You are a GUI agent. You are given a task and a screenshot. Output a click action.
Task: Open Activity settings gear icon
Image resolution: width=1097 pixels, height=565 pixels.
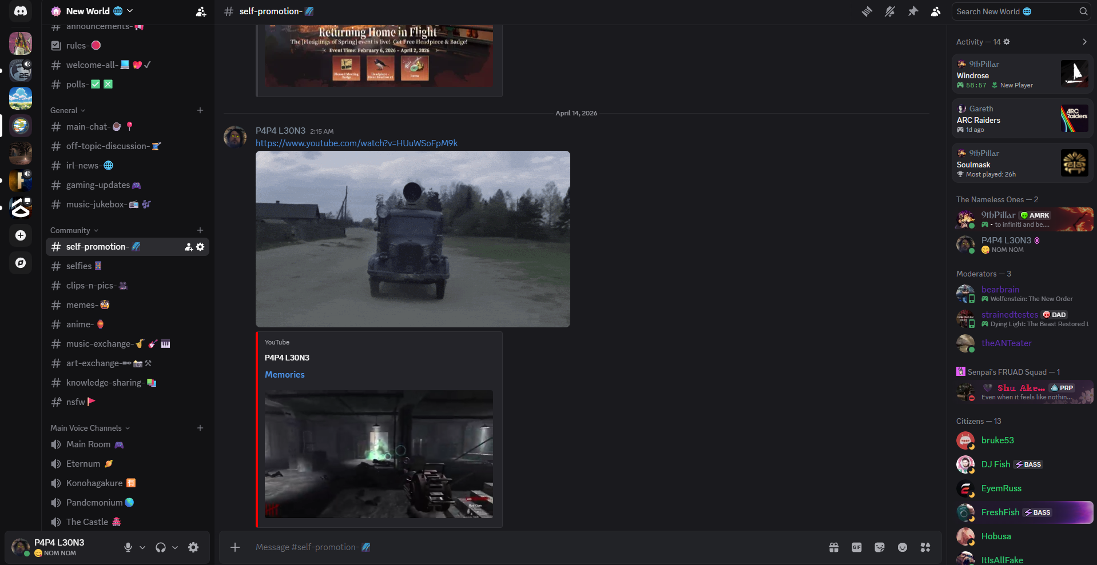click(x=1007, y=42)
